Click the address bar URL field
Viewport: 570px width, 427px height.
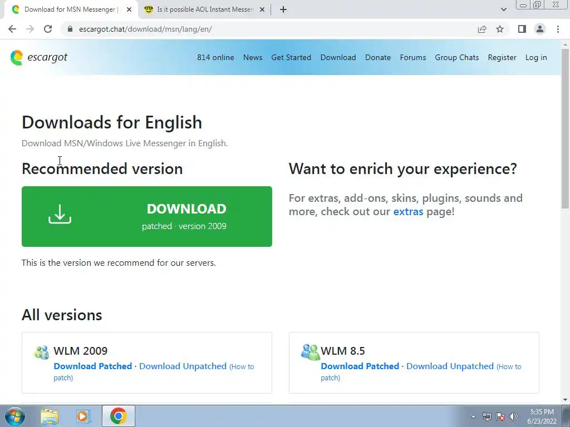[x=269, y=29]
